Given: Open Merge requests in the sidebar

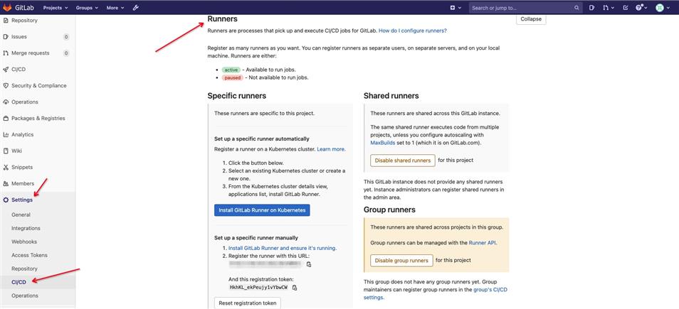Looking at the screenshot, I should [x=31, y=53].
